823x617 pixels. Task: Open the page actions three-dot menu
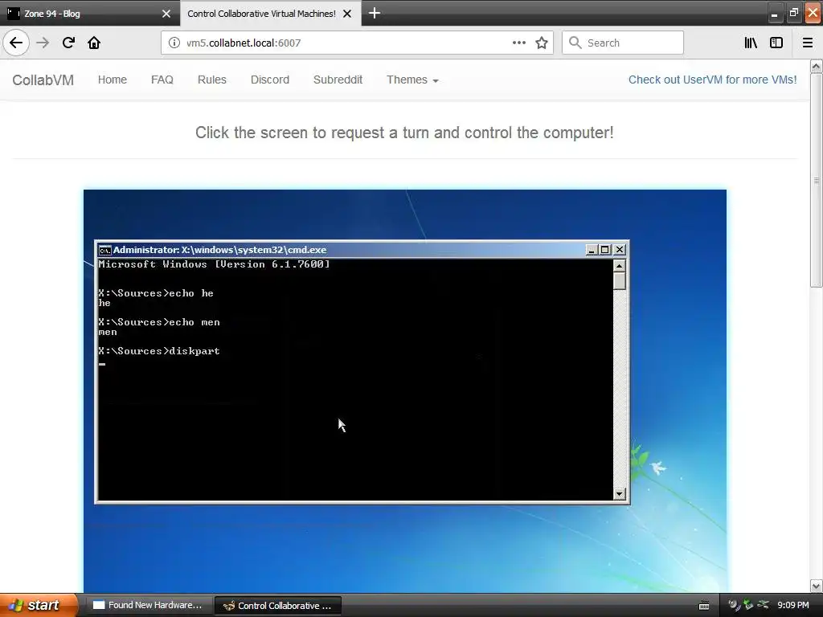518,43
